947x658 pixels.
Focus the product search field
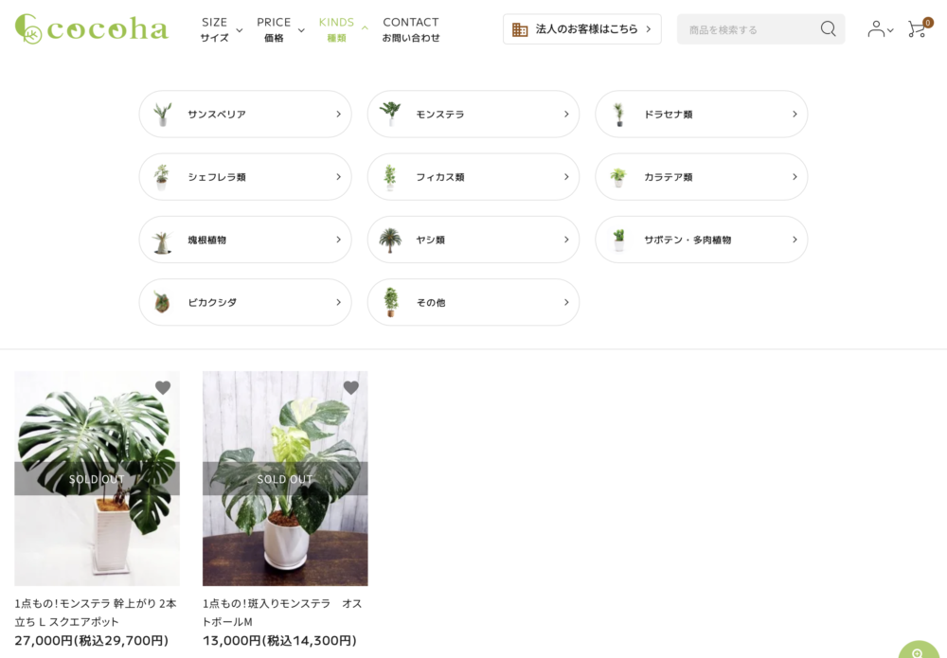pos(748,29)
